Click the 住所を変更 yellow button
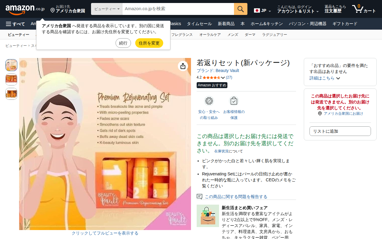Screen dimensions: 382x239 149,43
